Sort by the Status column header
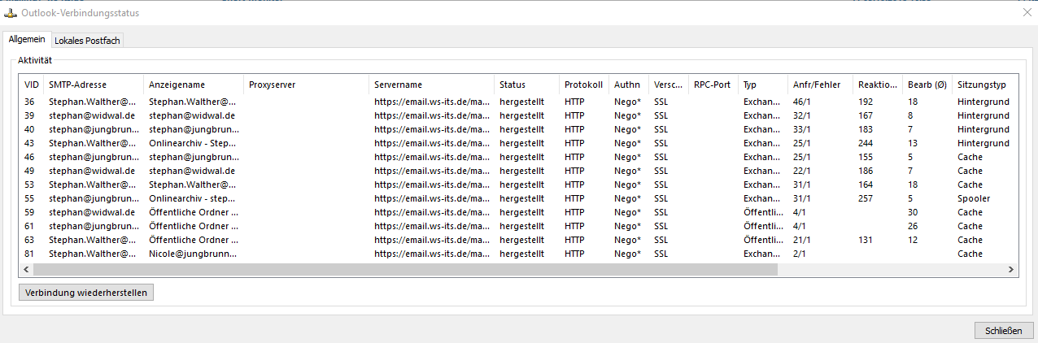Viewport: 1038px width, 343px height. coord(528,85)
